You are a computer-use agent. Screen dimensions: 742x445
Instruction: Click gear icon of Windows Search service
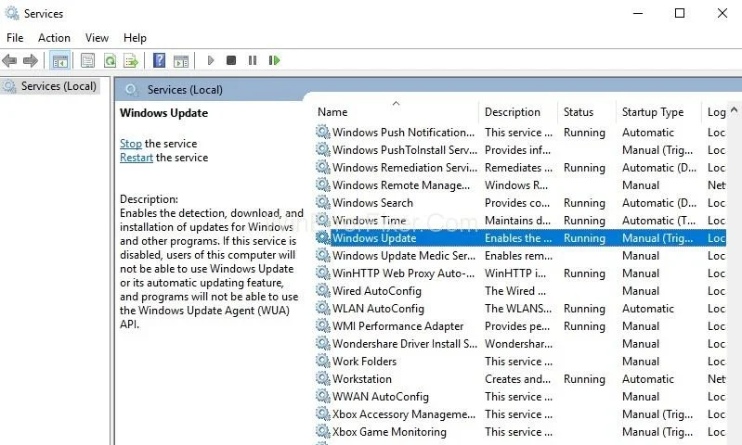point(323,203)
